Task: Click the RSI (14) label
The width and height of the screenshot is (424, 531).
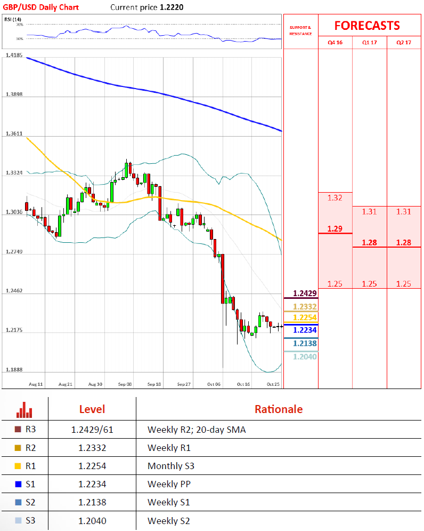Action: (x=13, y=19)
